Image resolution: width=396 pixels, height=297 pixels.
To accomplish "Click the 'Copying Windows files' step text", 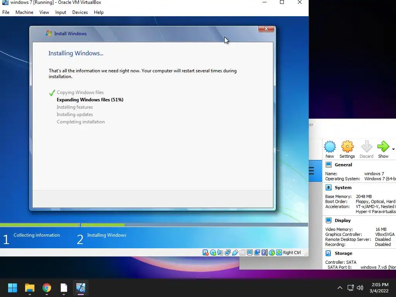I will tap(80, 92).
